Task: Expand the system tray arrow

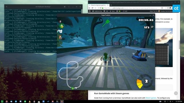Action: [172, 102]
